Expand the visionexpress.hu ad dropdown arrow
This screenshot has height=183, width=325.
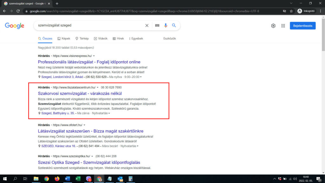(x=94, y=56)
